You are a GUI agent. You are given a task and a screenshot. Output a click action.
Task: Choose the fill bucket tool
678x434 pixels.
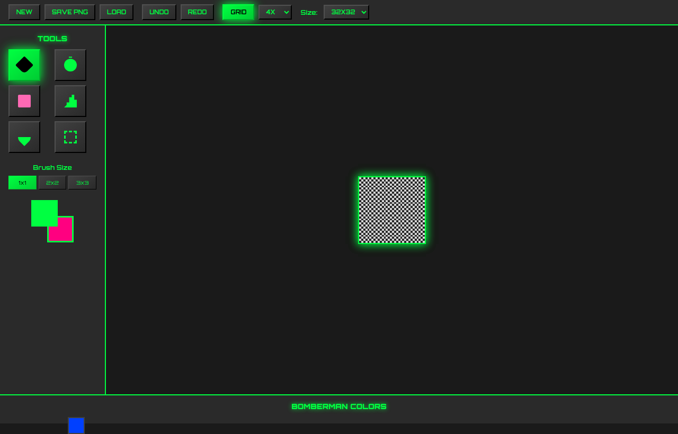click(70, 101)
